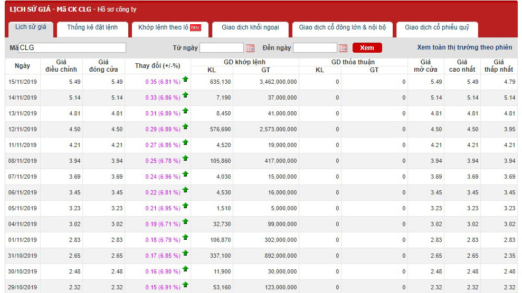Screen dimensions: 522x293
Task: Click the green up arrow for 12/11/2019
Action: (185, 128)
